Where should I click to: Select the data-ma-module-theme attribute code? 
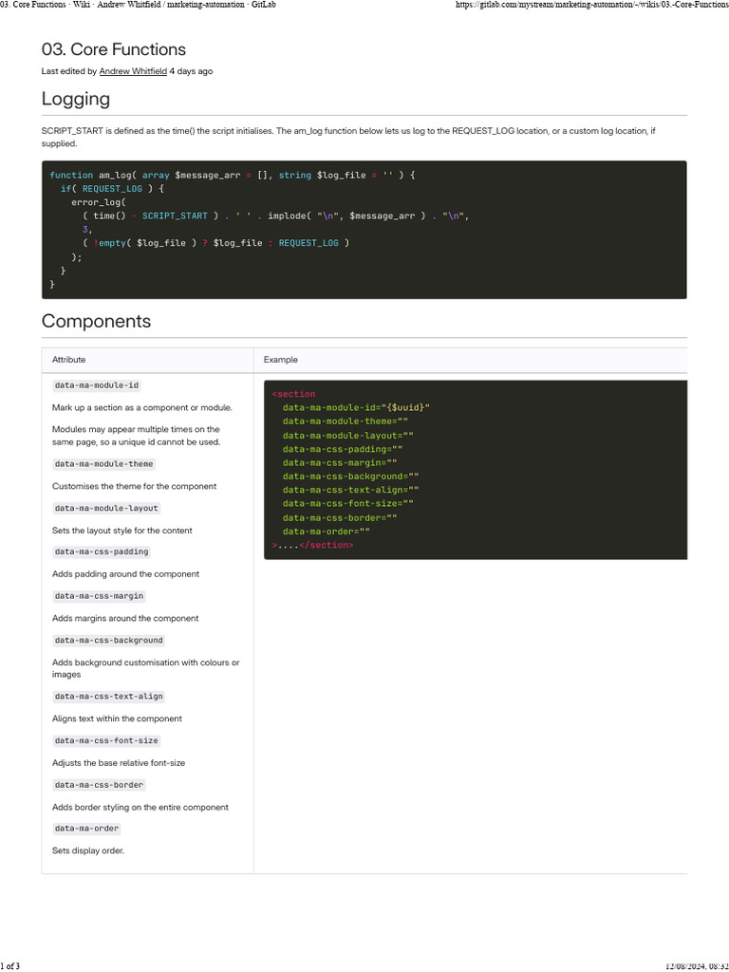coord(103,464)
